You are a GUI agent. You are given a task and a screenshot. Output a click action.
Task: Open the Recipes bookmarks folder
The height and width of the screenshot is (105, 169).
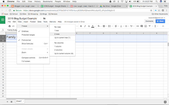point(53,14)
